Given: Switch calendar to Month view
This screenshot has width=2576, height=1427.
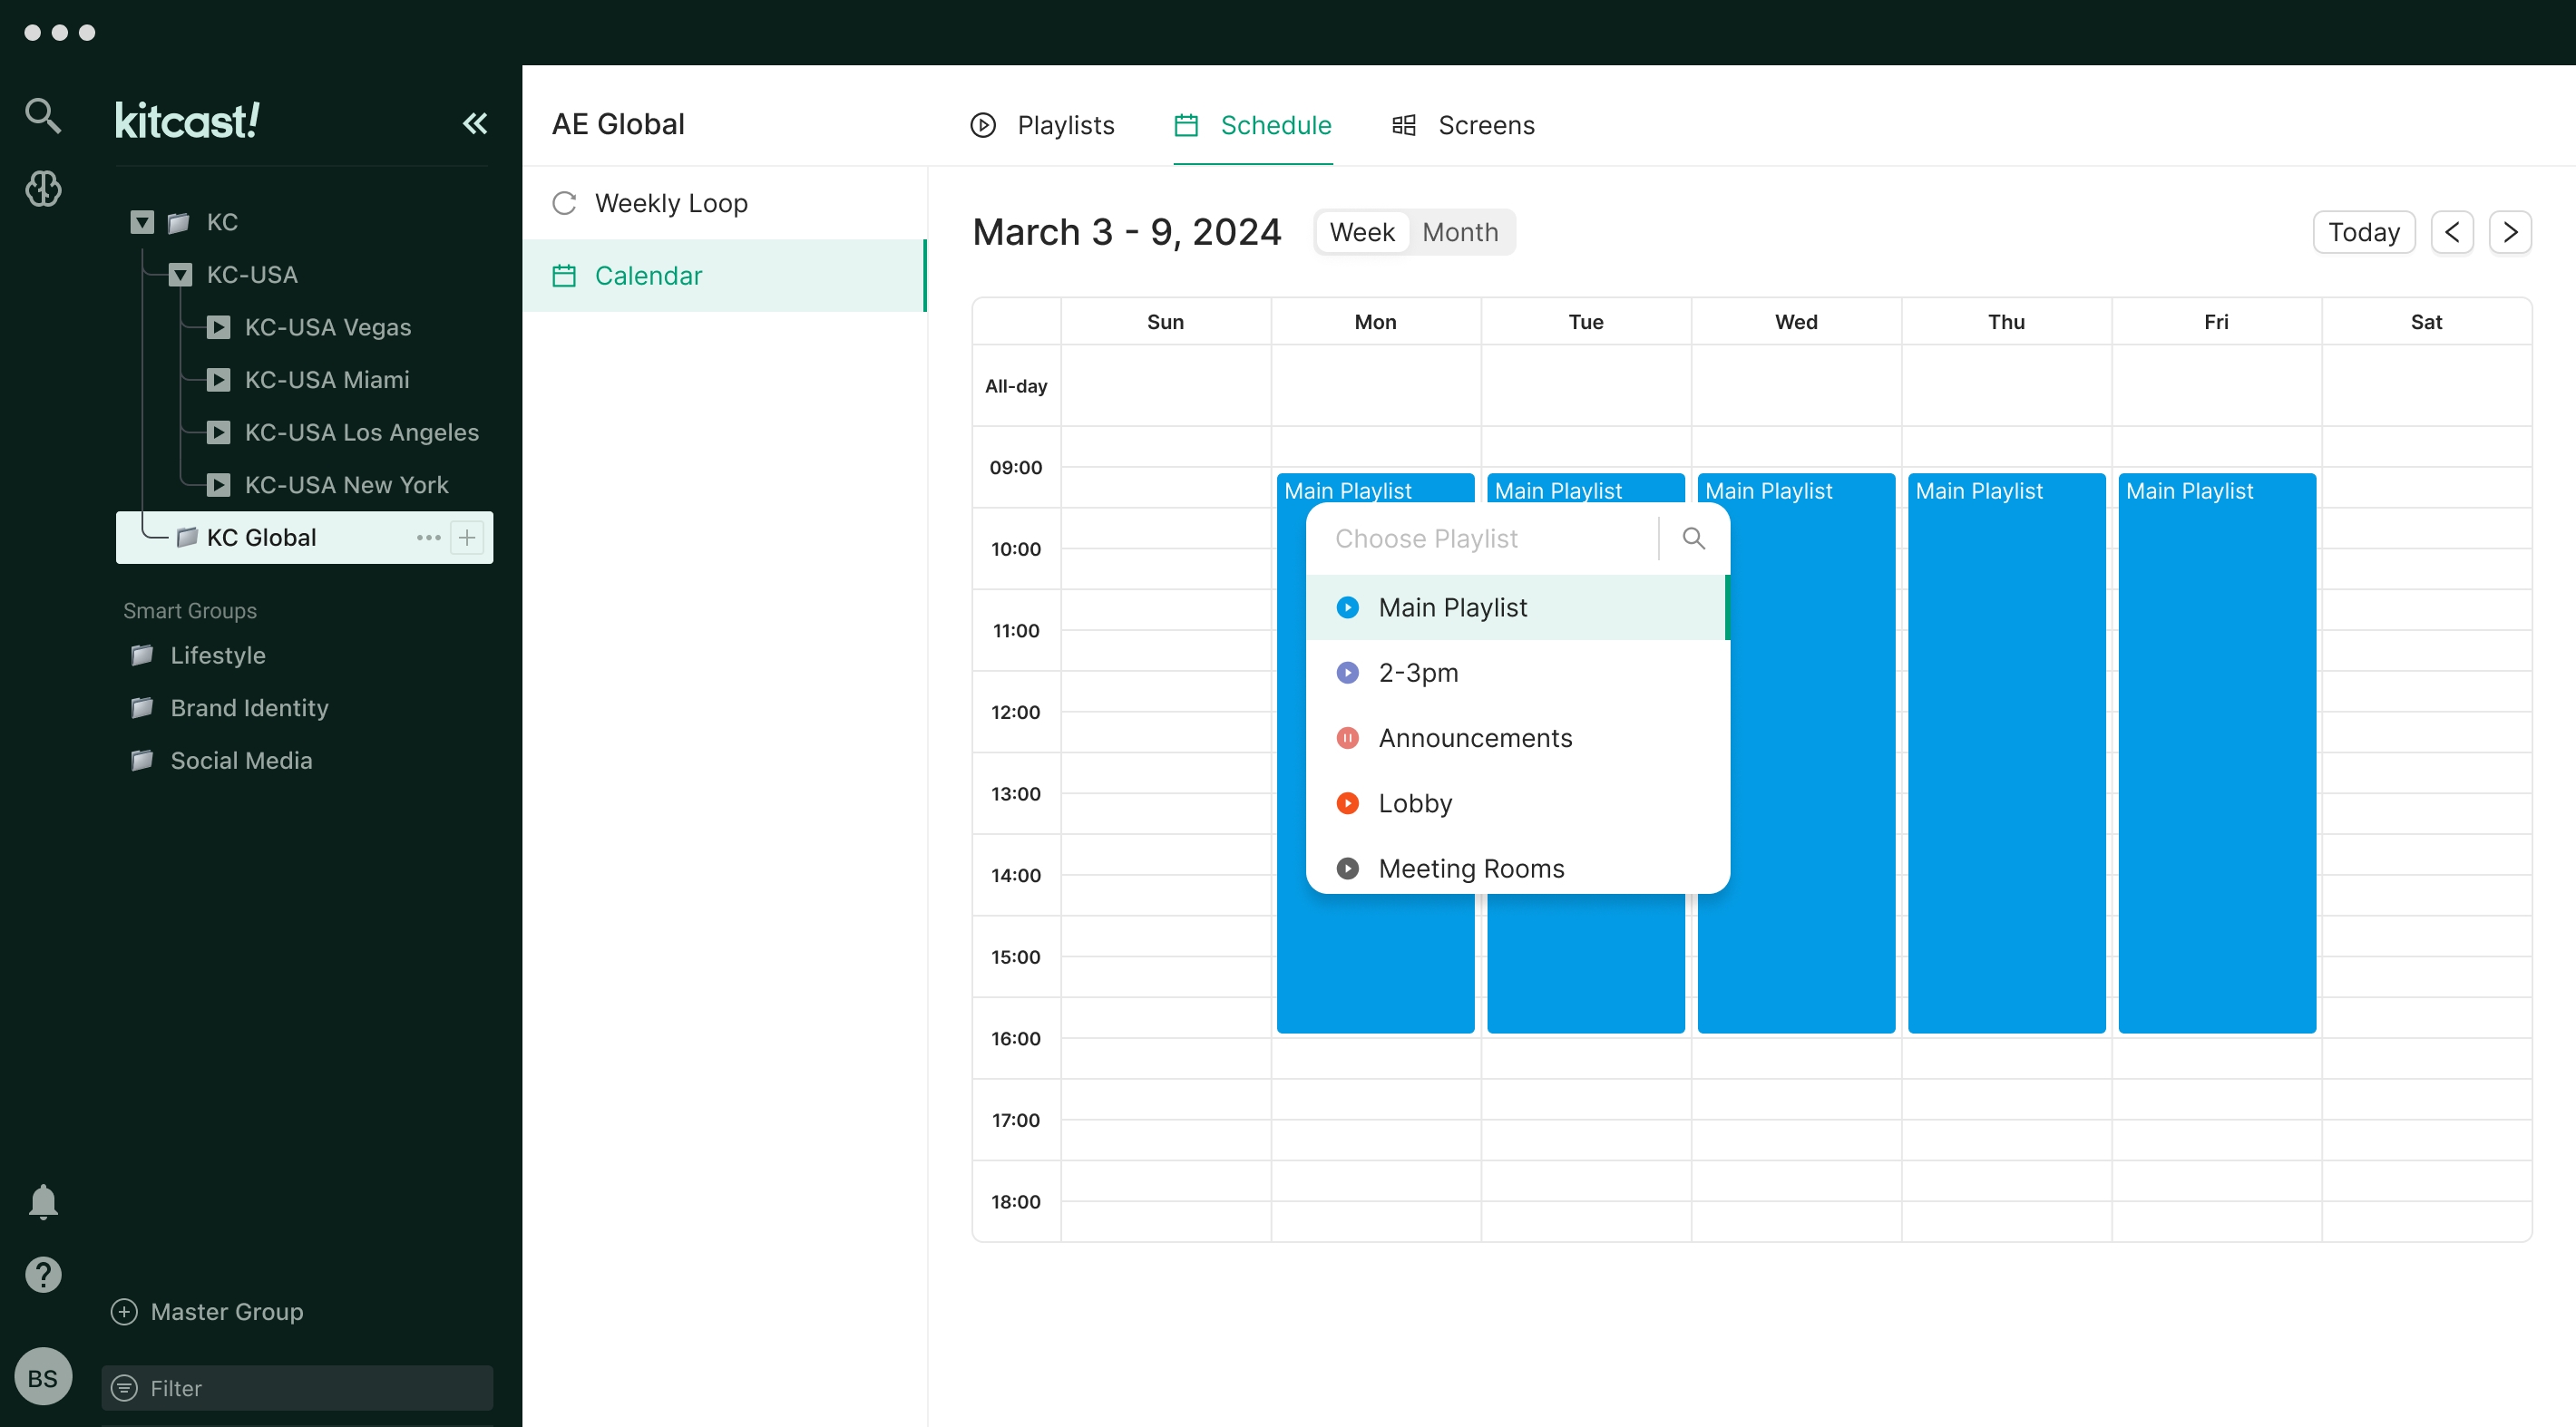Looking at the screenshot, I should click(1460, 232).
